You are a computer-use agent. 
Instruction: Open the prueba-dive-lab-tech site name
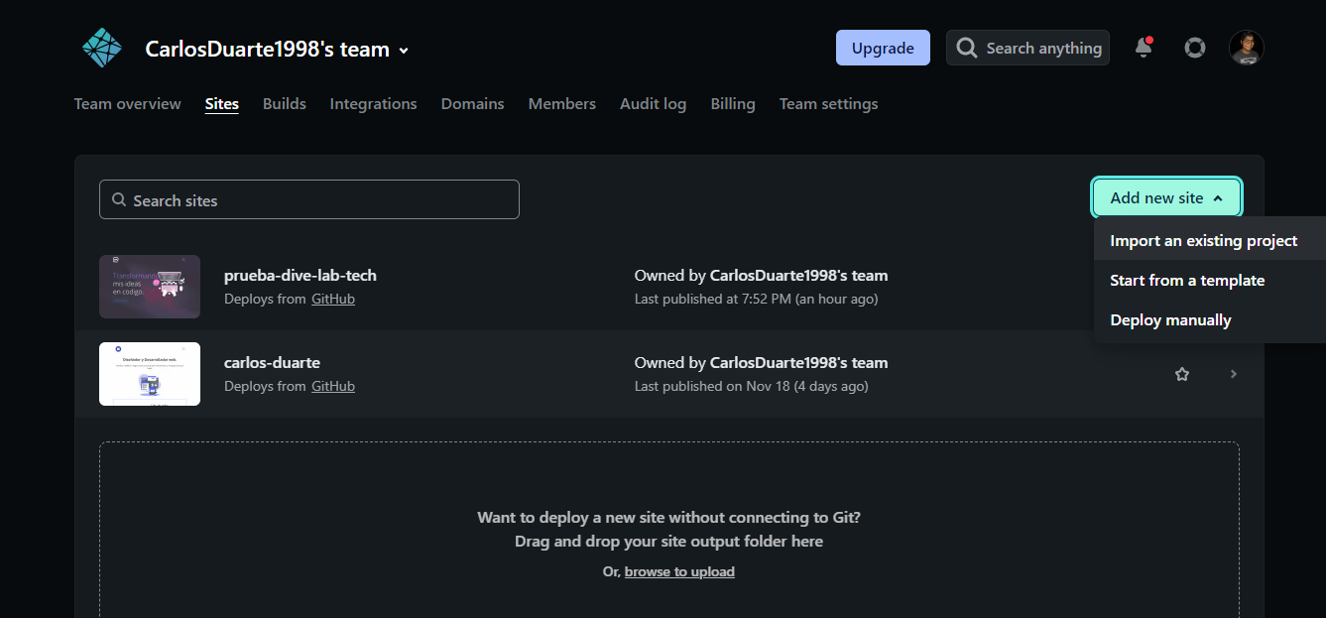[x=301, y=275]
